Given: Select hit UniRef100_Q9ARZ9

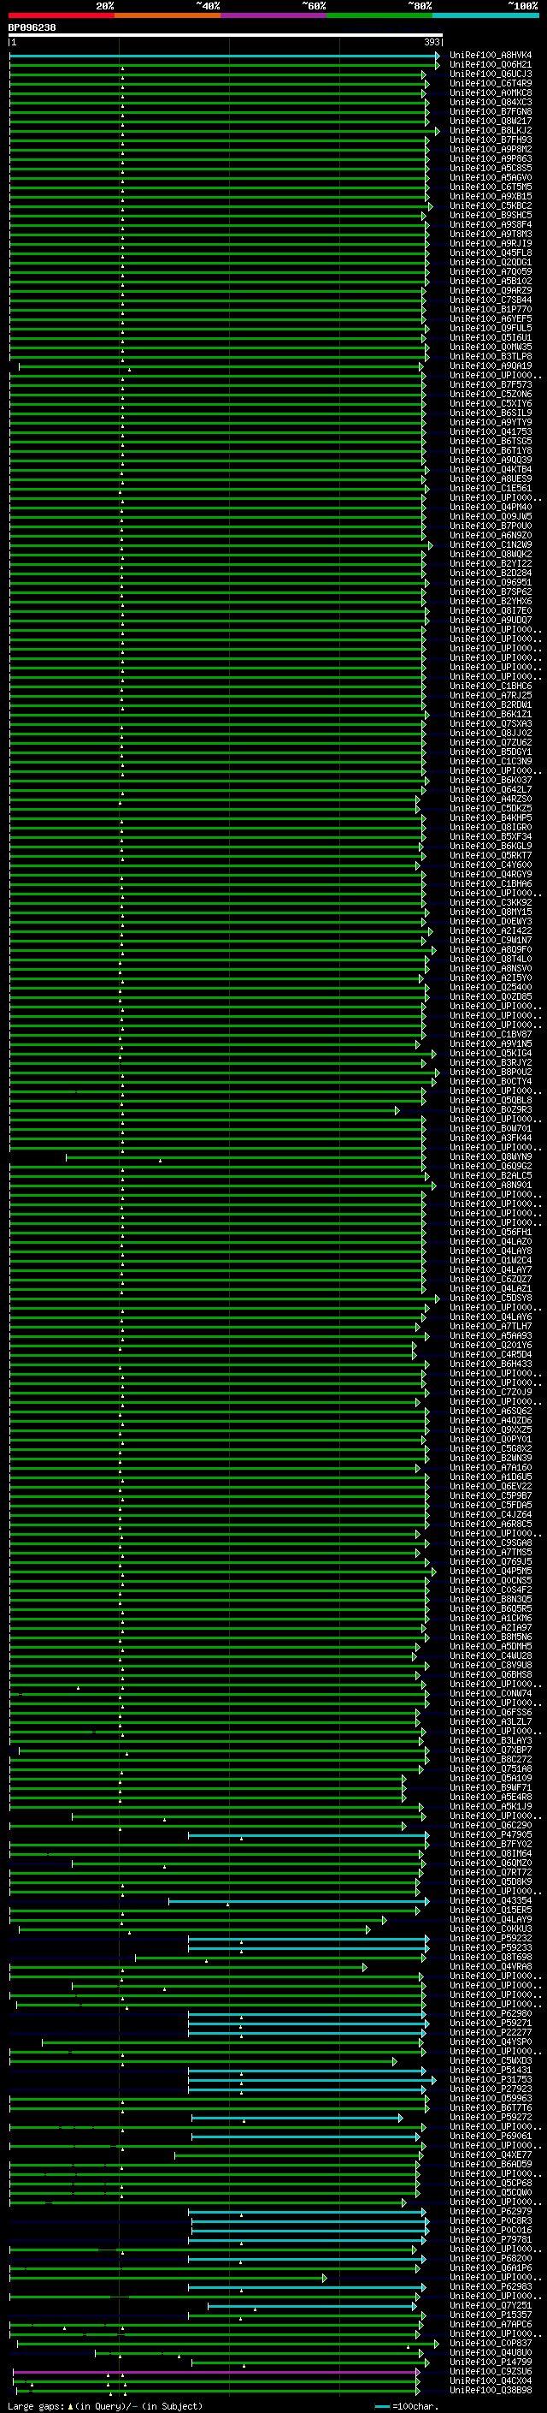Looking at the screenshot, I should coord(491,290).
